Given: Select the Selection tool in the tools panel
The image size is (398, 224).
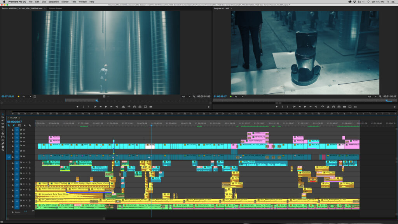Looking at the screenshot, I should coord(3,114).
